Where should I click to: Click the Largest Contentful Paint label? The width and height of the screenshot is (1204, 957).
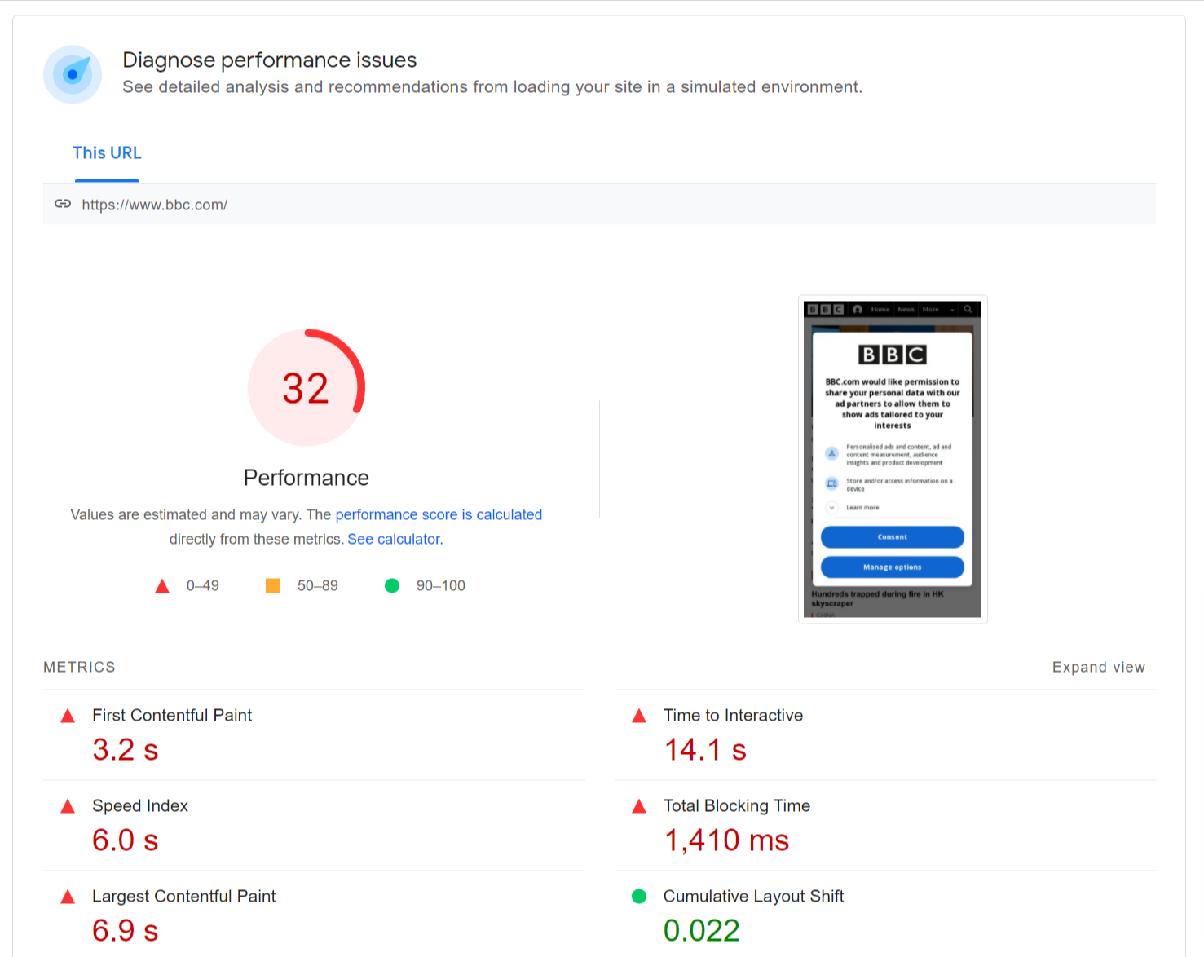pos(184,896)
